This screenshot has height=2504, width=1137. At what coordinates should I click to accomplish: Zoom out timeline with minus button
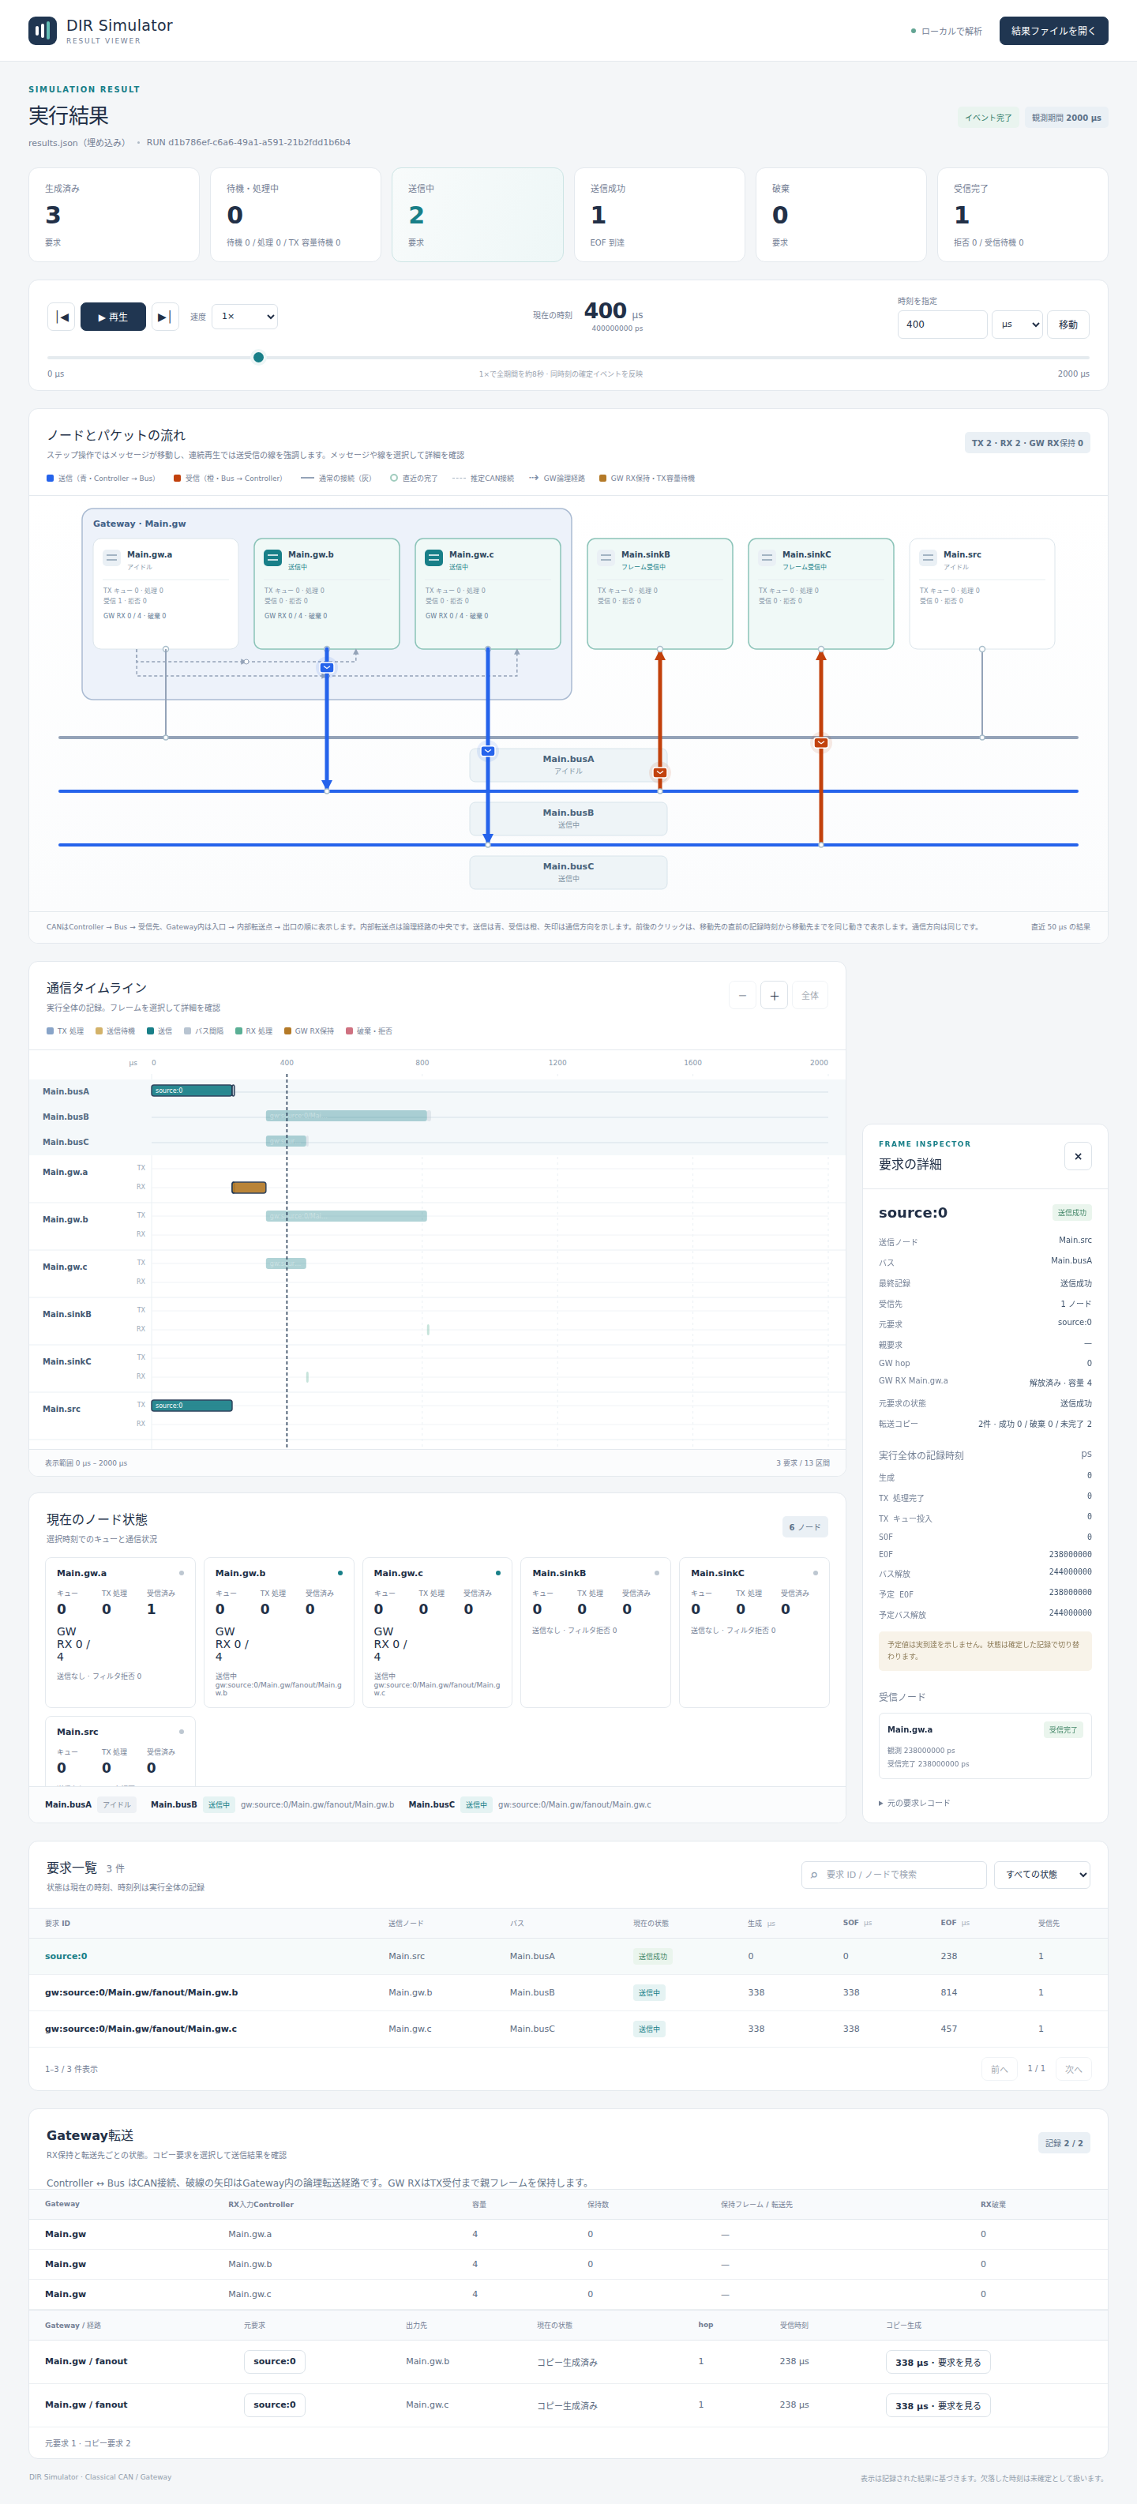pyautogui.click(x=742, y=996)
